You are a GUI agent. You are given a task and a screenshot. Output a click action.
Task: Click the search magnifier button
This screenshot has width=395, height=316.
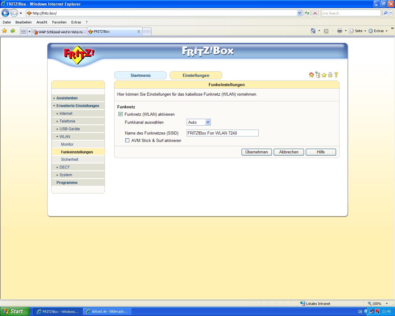click(x=385, y=13)
